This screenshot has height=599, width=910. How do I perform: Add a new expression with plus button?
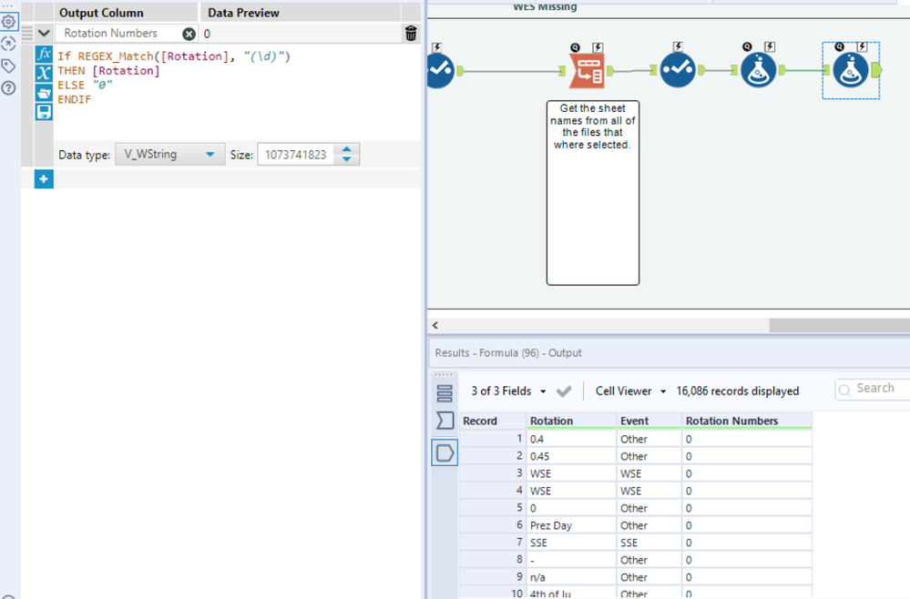click(44, 179)
